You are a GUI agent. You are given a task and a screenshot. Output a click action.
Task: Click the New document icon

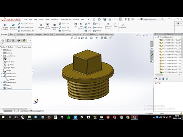coord(94,19)
